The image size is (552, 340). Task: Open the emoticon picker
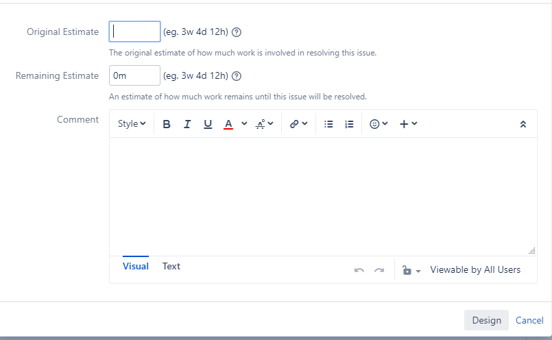pyautogui.click(x=374, y=124)
